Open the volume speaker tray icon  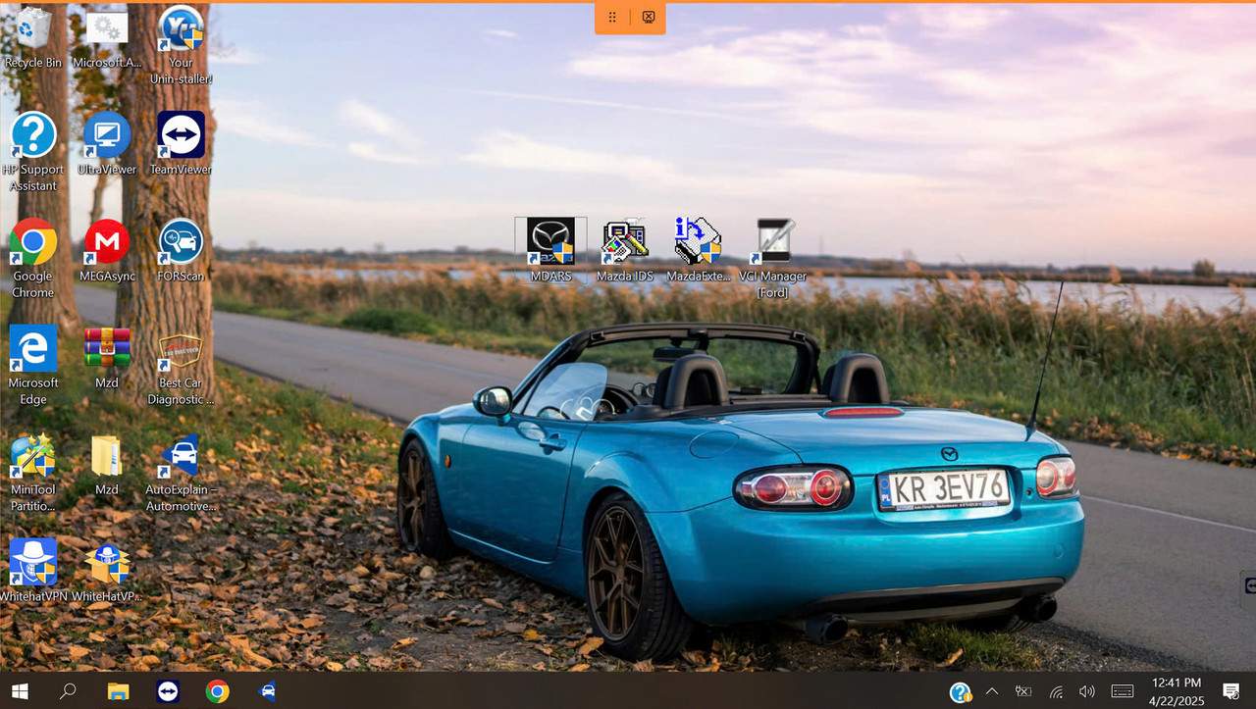pos(1087,691)
